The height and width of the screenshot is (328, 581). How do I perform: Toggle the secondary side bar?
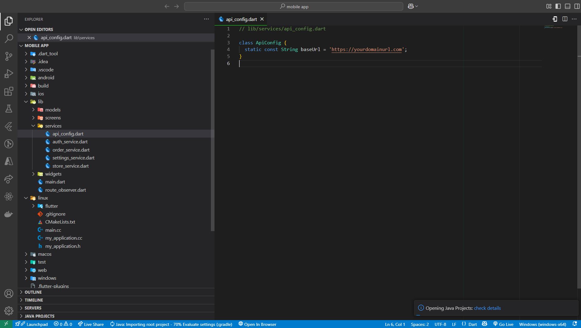[577, 6]
